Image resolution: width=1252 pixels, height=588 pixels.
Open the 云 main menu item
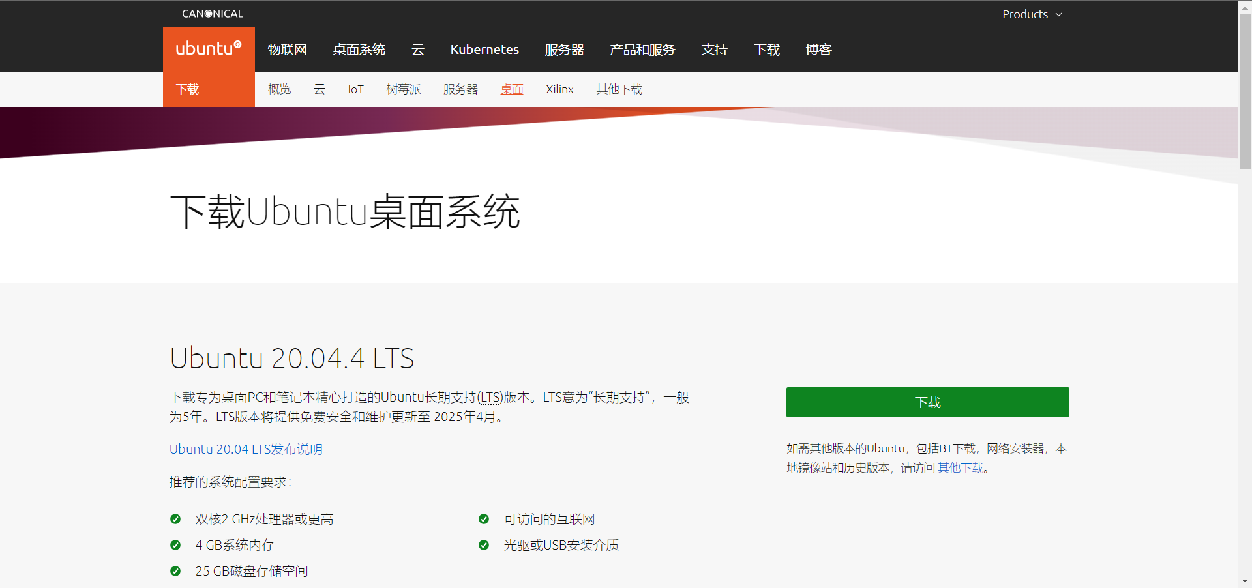[418, 50]
